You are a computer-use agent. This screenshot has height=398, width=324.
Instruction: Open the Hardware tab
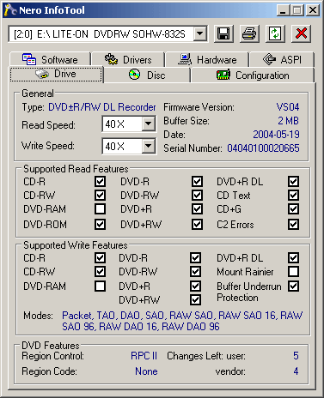click(x=207, y=59)
